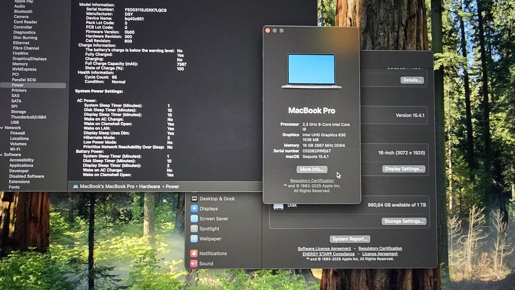
Task: Open the Notifications bell icon
Action: [x=194, y=253]
